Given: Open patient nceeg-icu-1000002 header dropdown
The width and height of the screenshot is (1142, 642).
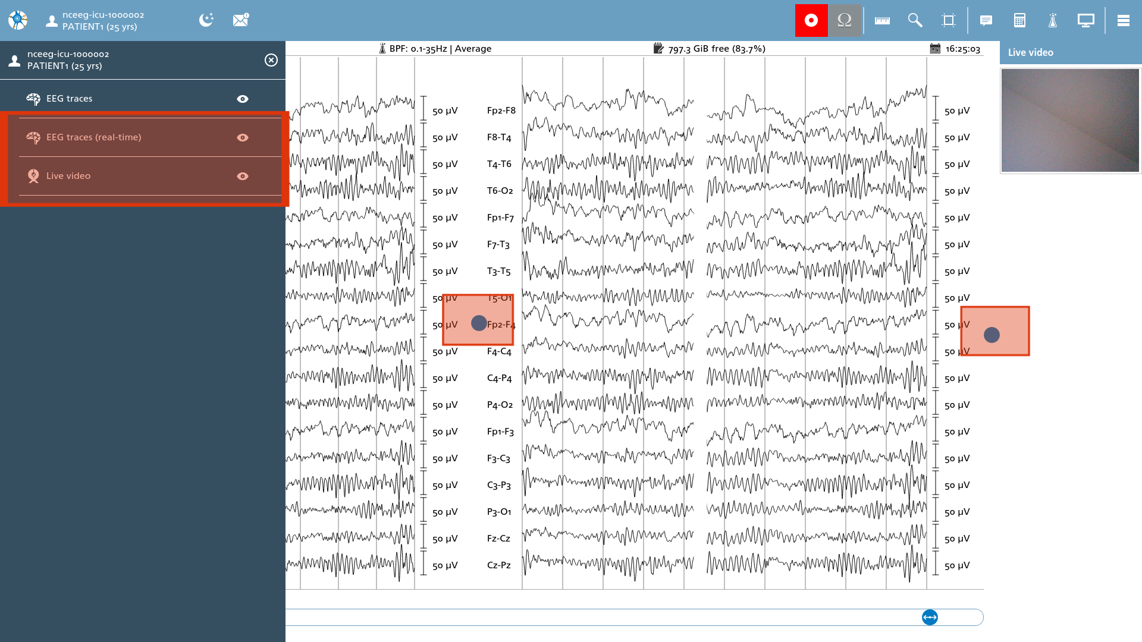Looking at the screenshot, I should pos(95,20).
